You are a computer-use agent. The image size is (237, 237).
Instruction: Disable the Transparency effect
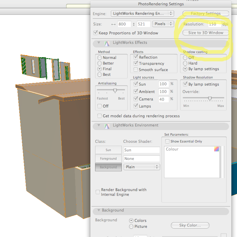pos(136,63)
